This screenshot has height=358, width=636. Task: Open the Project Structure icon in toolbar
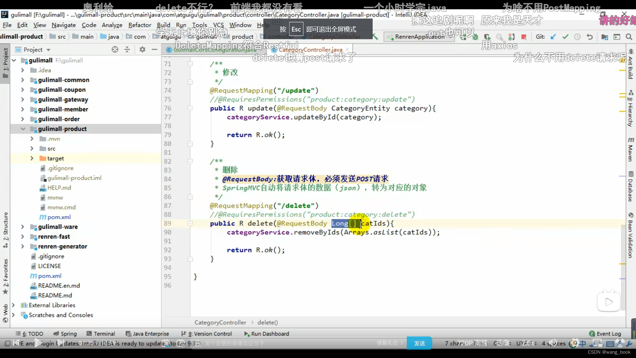pos(605,37)
